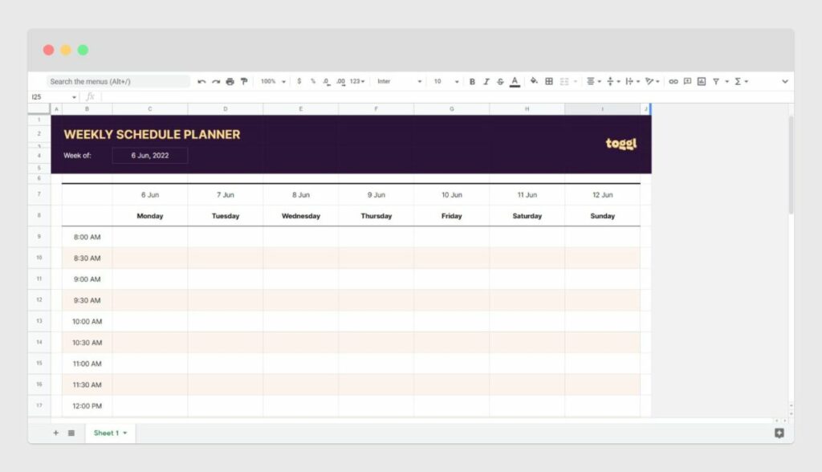Undo the last action

(202, 81)
